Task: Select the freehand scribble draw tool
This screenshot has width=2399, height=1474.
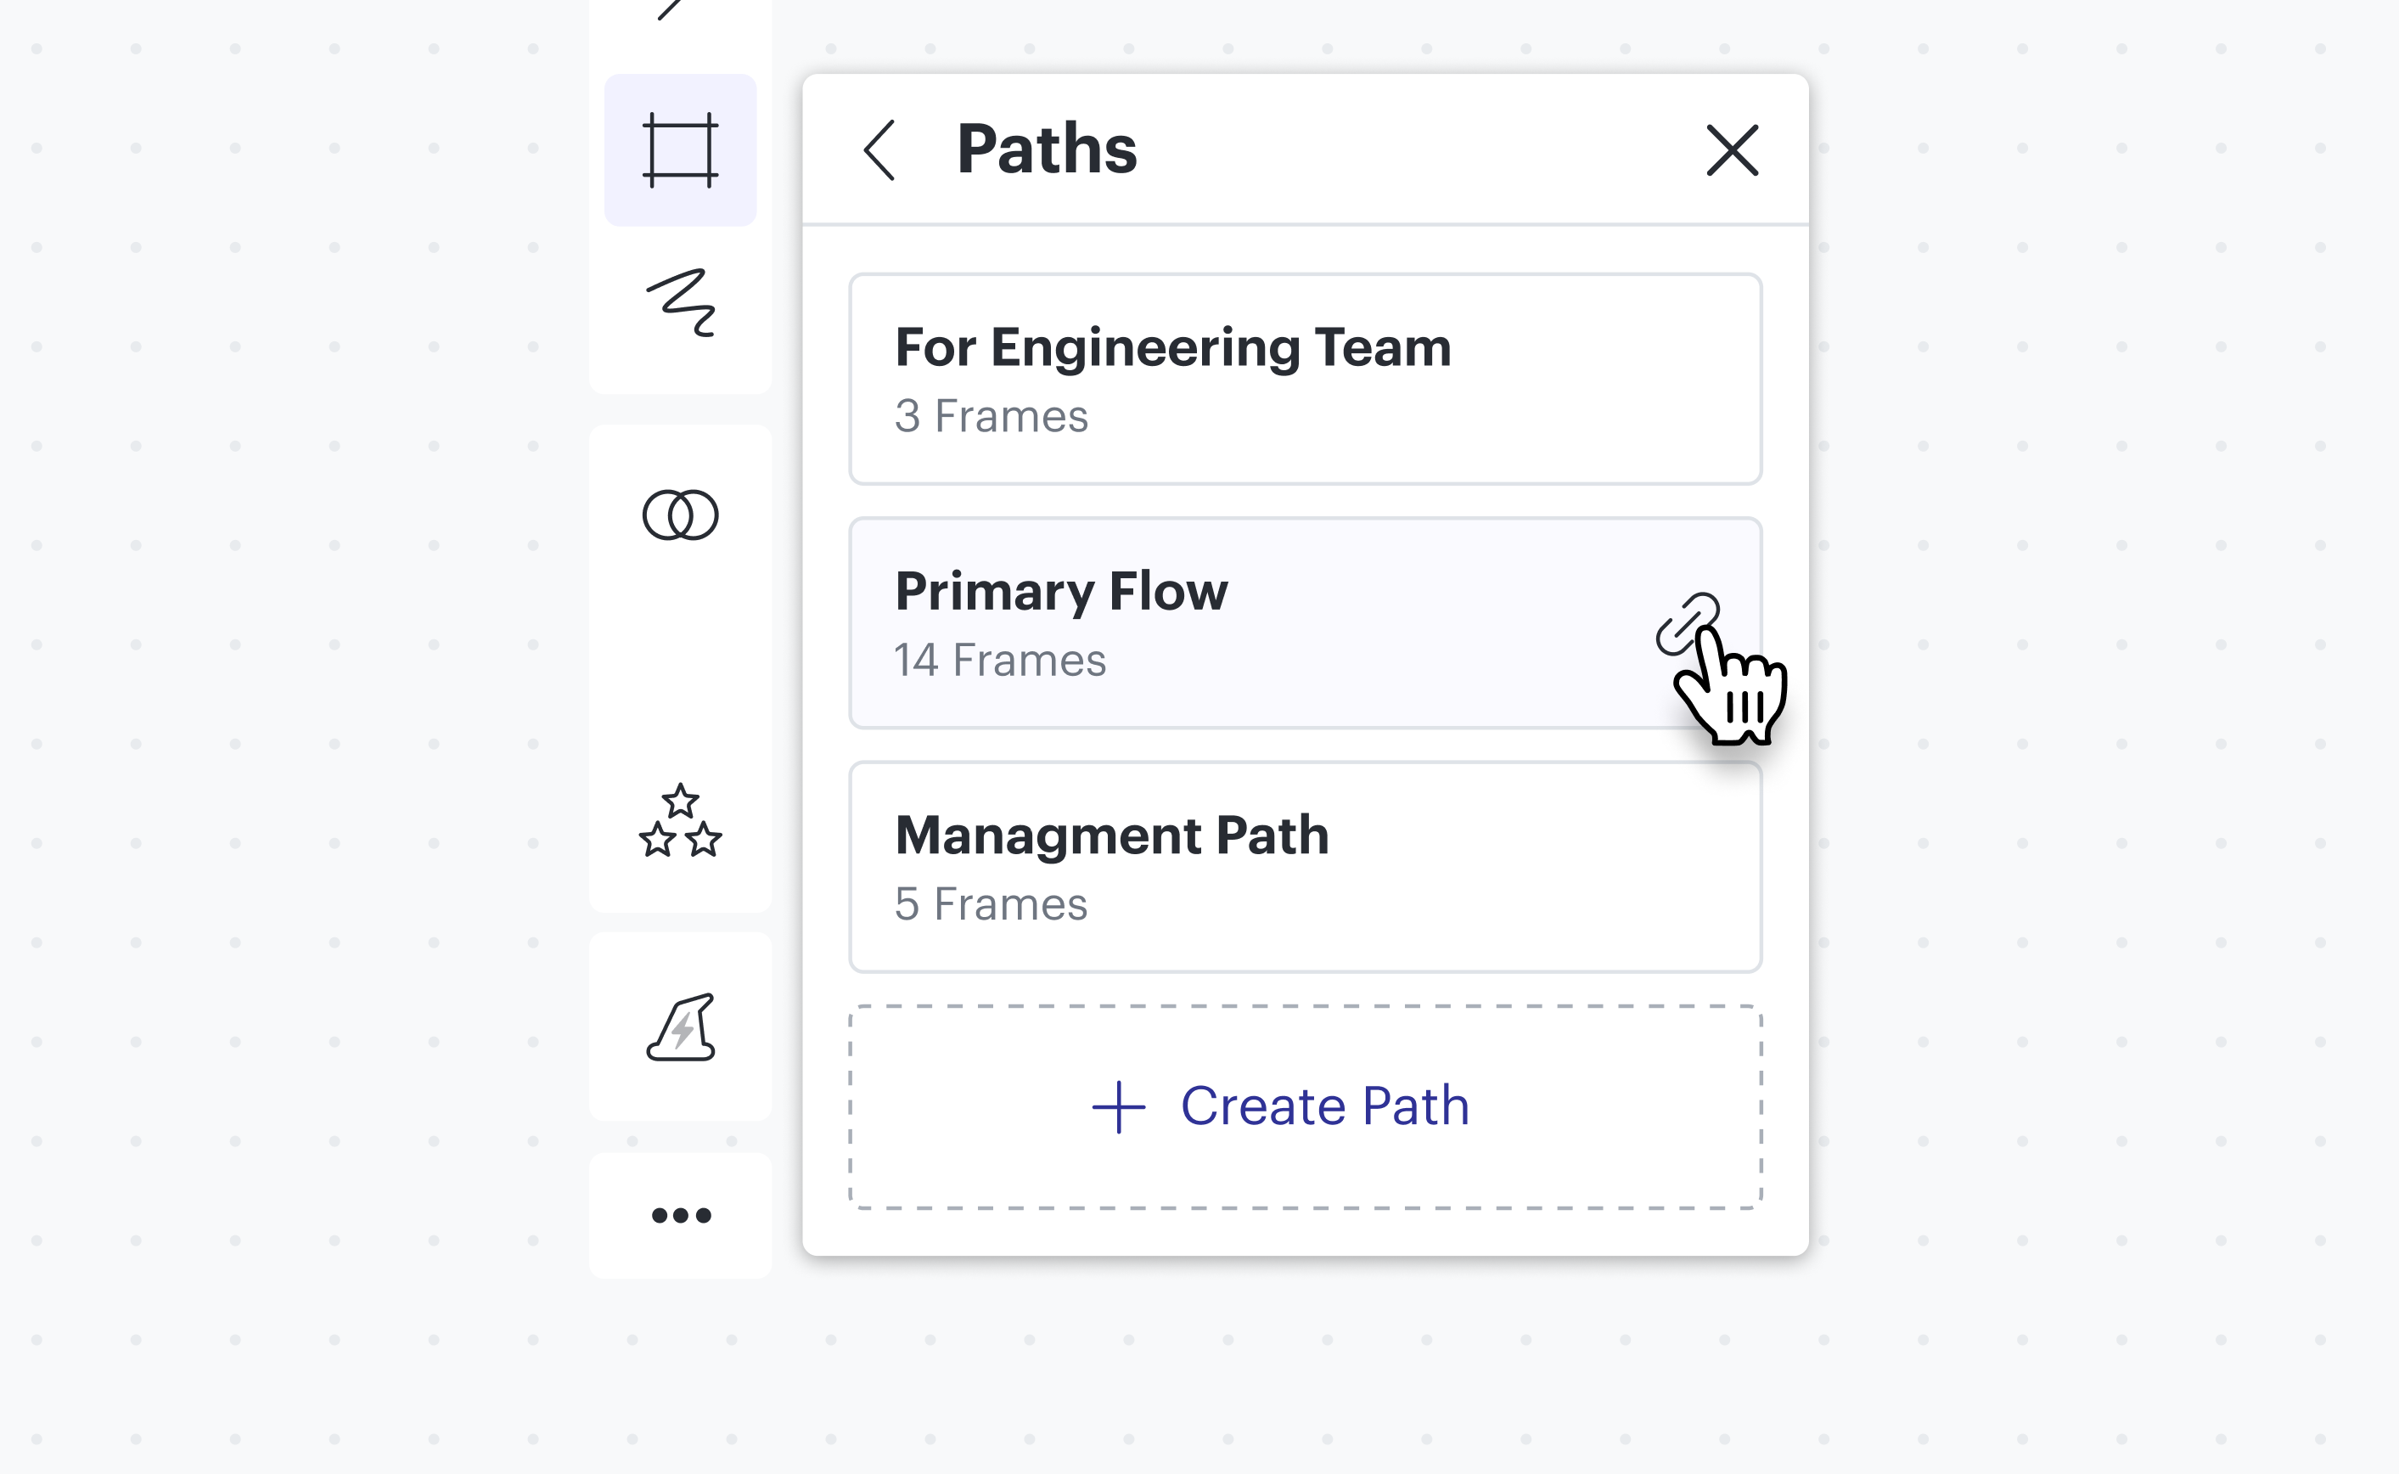Action: [x=680, y=302]
